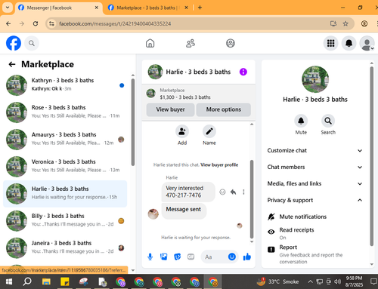Open Windows taskbar search

click(x=27, y=281)
